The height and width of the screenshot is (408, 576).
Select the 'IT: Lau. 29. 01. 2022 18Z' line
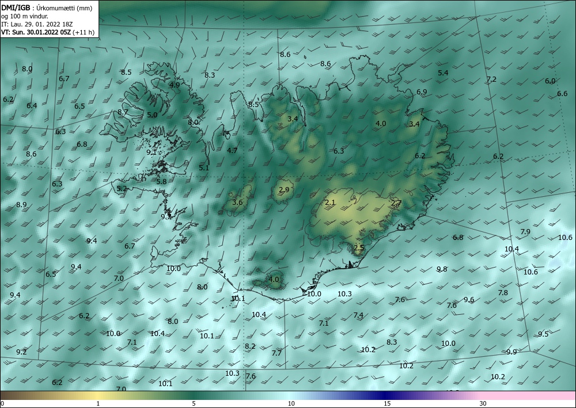tap(37, 24)
